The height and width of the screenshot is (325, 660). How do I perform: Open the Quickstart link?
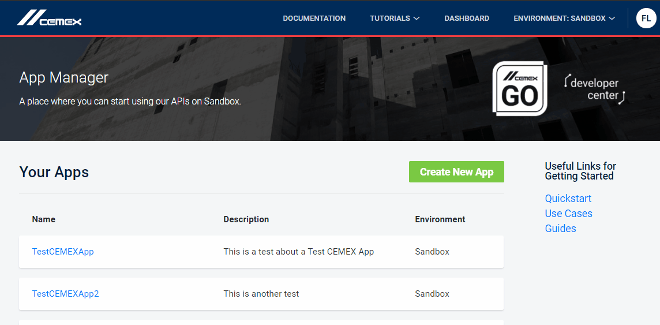pos(568,198)
